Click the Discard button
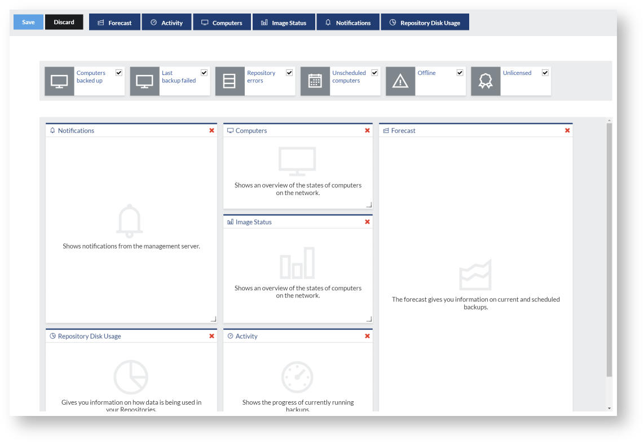 click(64, 22)
